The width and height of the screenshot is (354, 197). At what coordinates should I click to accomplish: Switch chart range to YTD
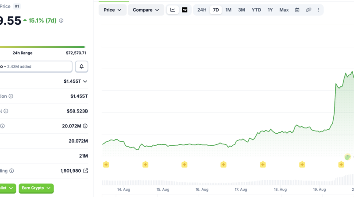(x=256, y=10)
